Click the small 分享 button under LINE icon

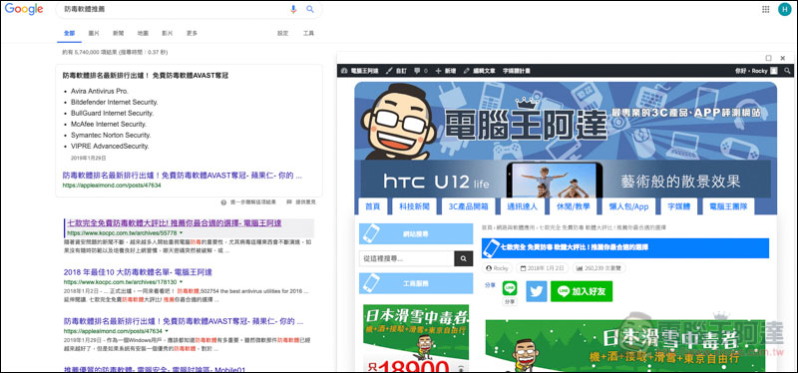coord(510,302)
